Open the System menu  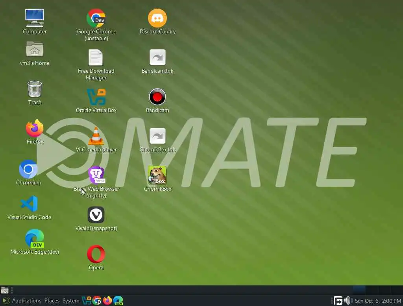(71, 300)
